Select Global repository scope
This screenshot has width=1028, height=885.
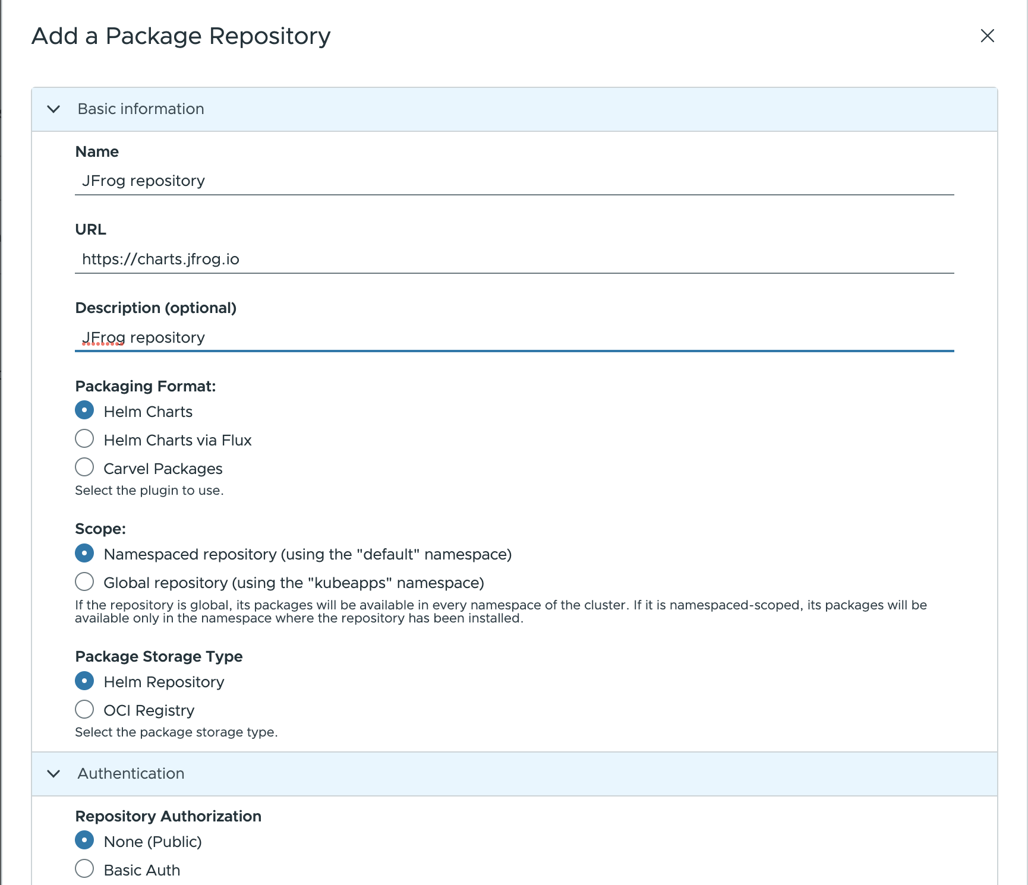click(x=84, y=581)
